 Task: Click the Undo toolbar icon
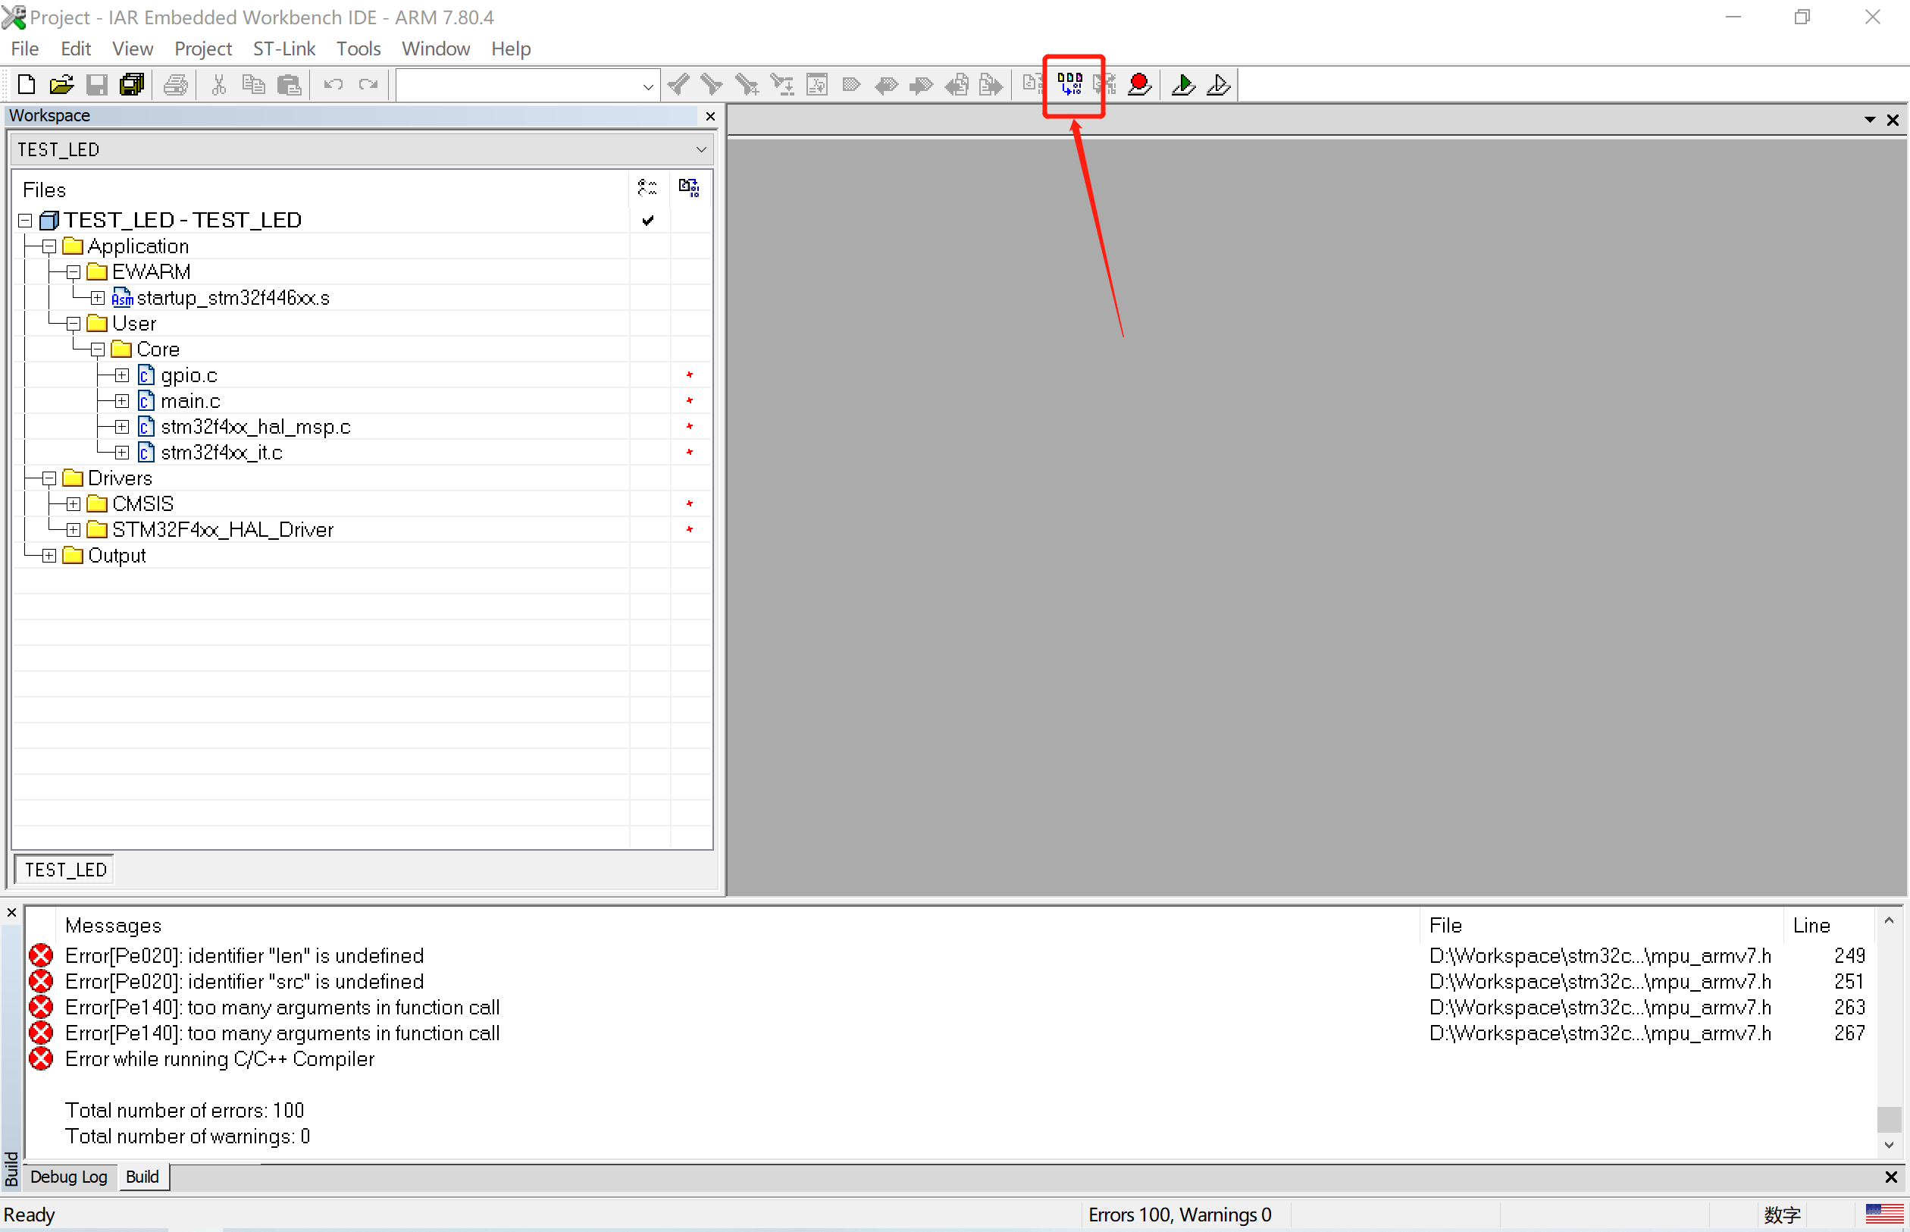[333, 84]
